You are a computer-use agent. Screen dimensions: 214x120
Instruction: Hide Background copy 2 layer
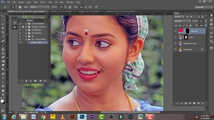click(175, 43)
